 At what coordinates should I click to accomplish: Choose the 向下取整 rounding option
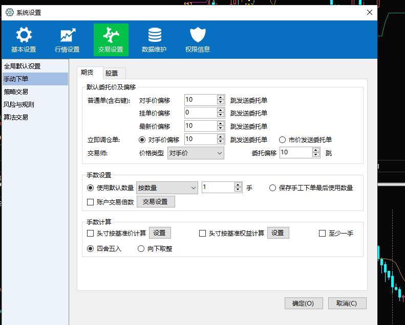pos(141,249)
